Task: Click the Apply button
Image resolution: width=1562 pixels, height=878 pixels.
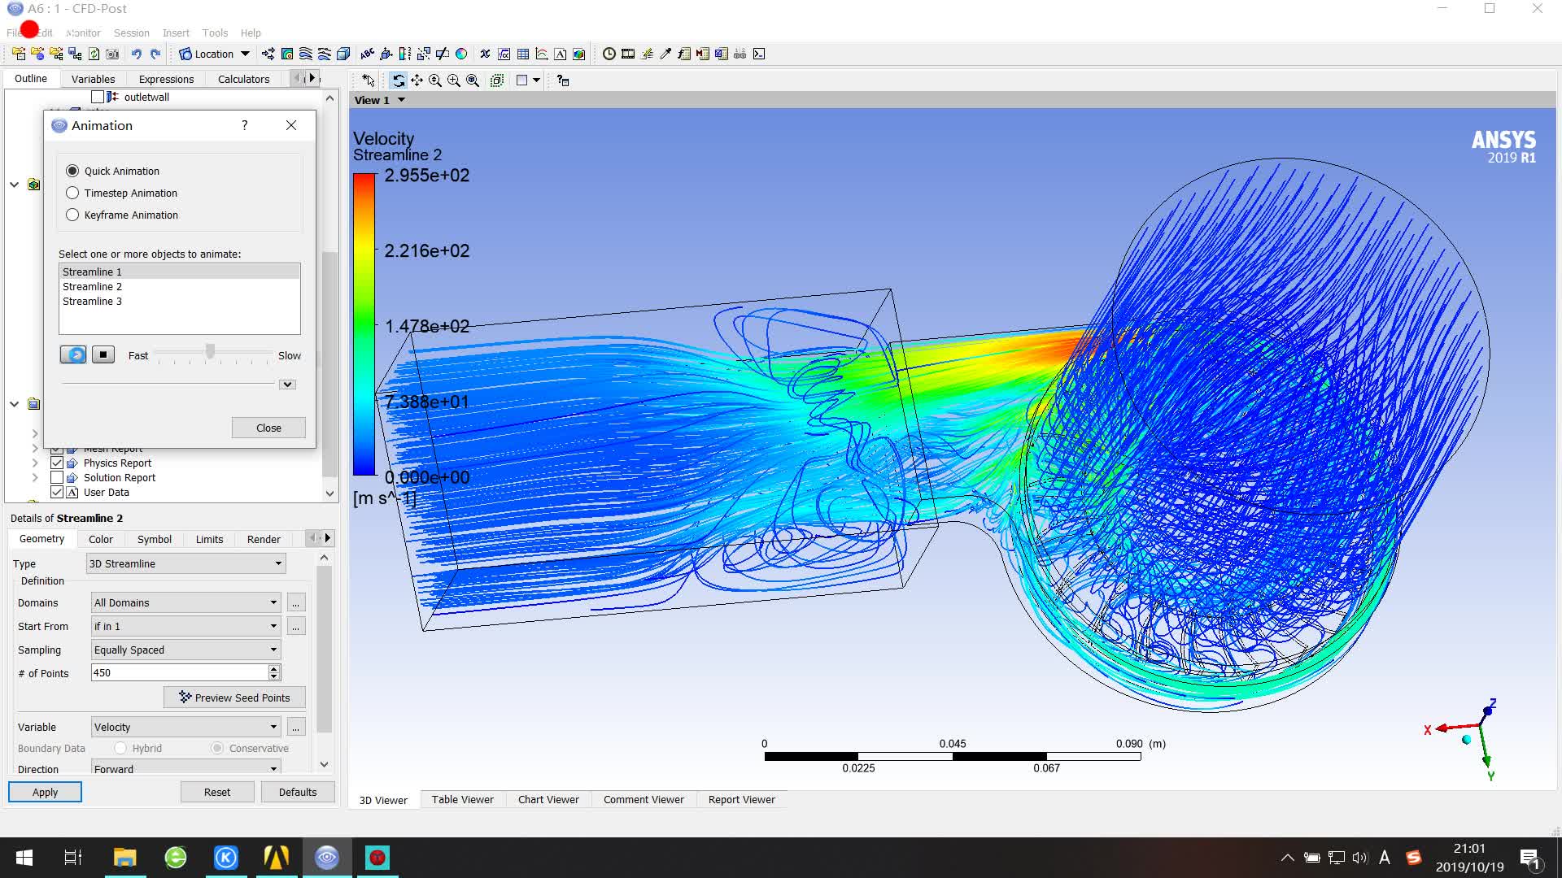Action: coord(45,792)
